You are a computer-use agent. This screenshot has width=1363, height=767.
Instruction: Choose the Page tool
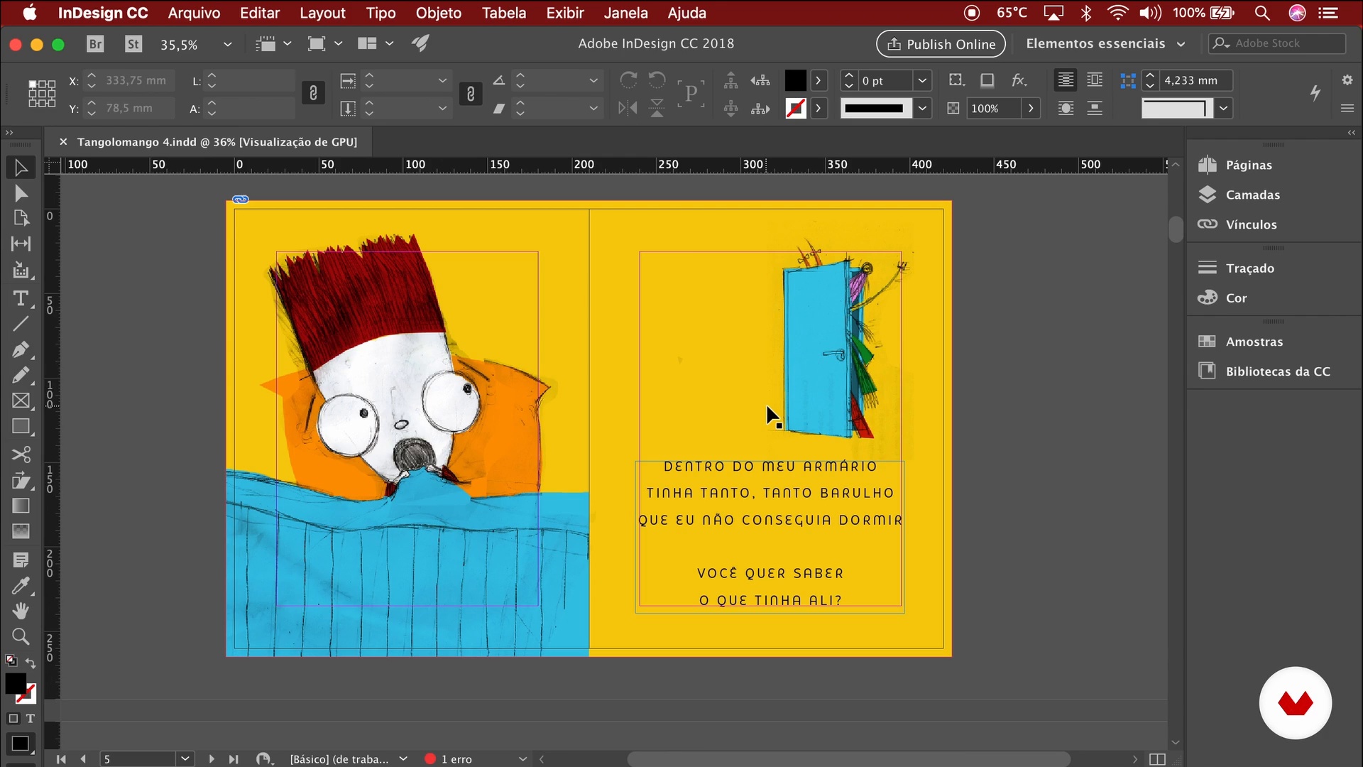pyautogui.click(x=21, y=218)
